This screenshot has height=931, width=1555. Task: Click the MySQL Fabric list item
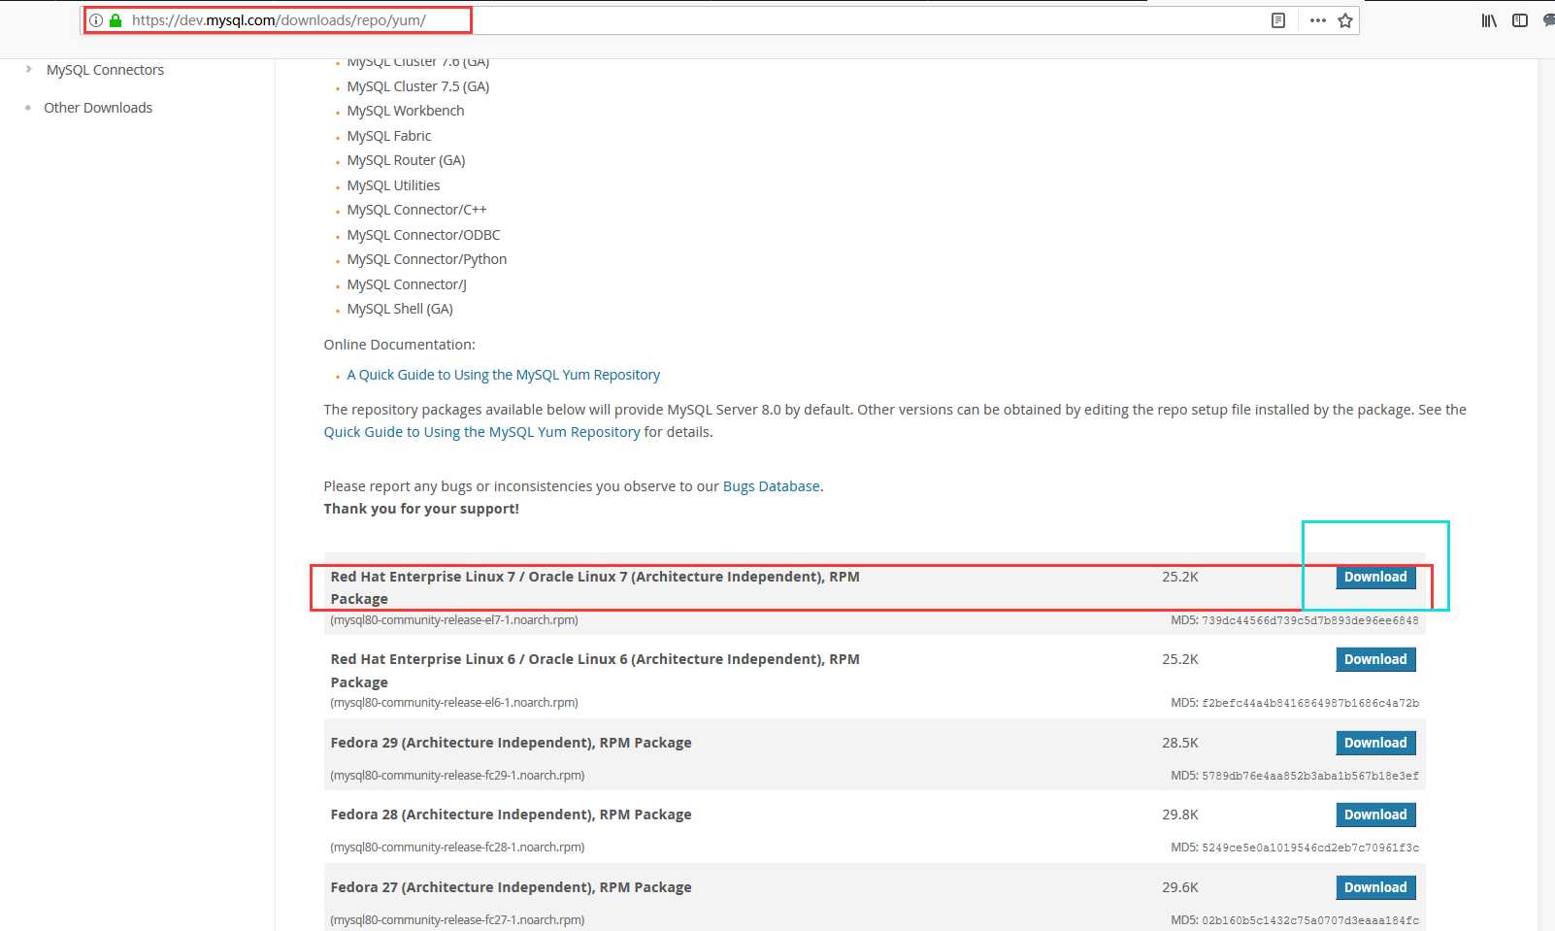point(389,136)
